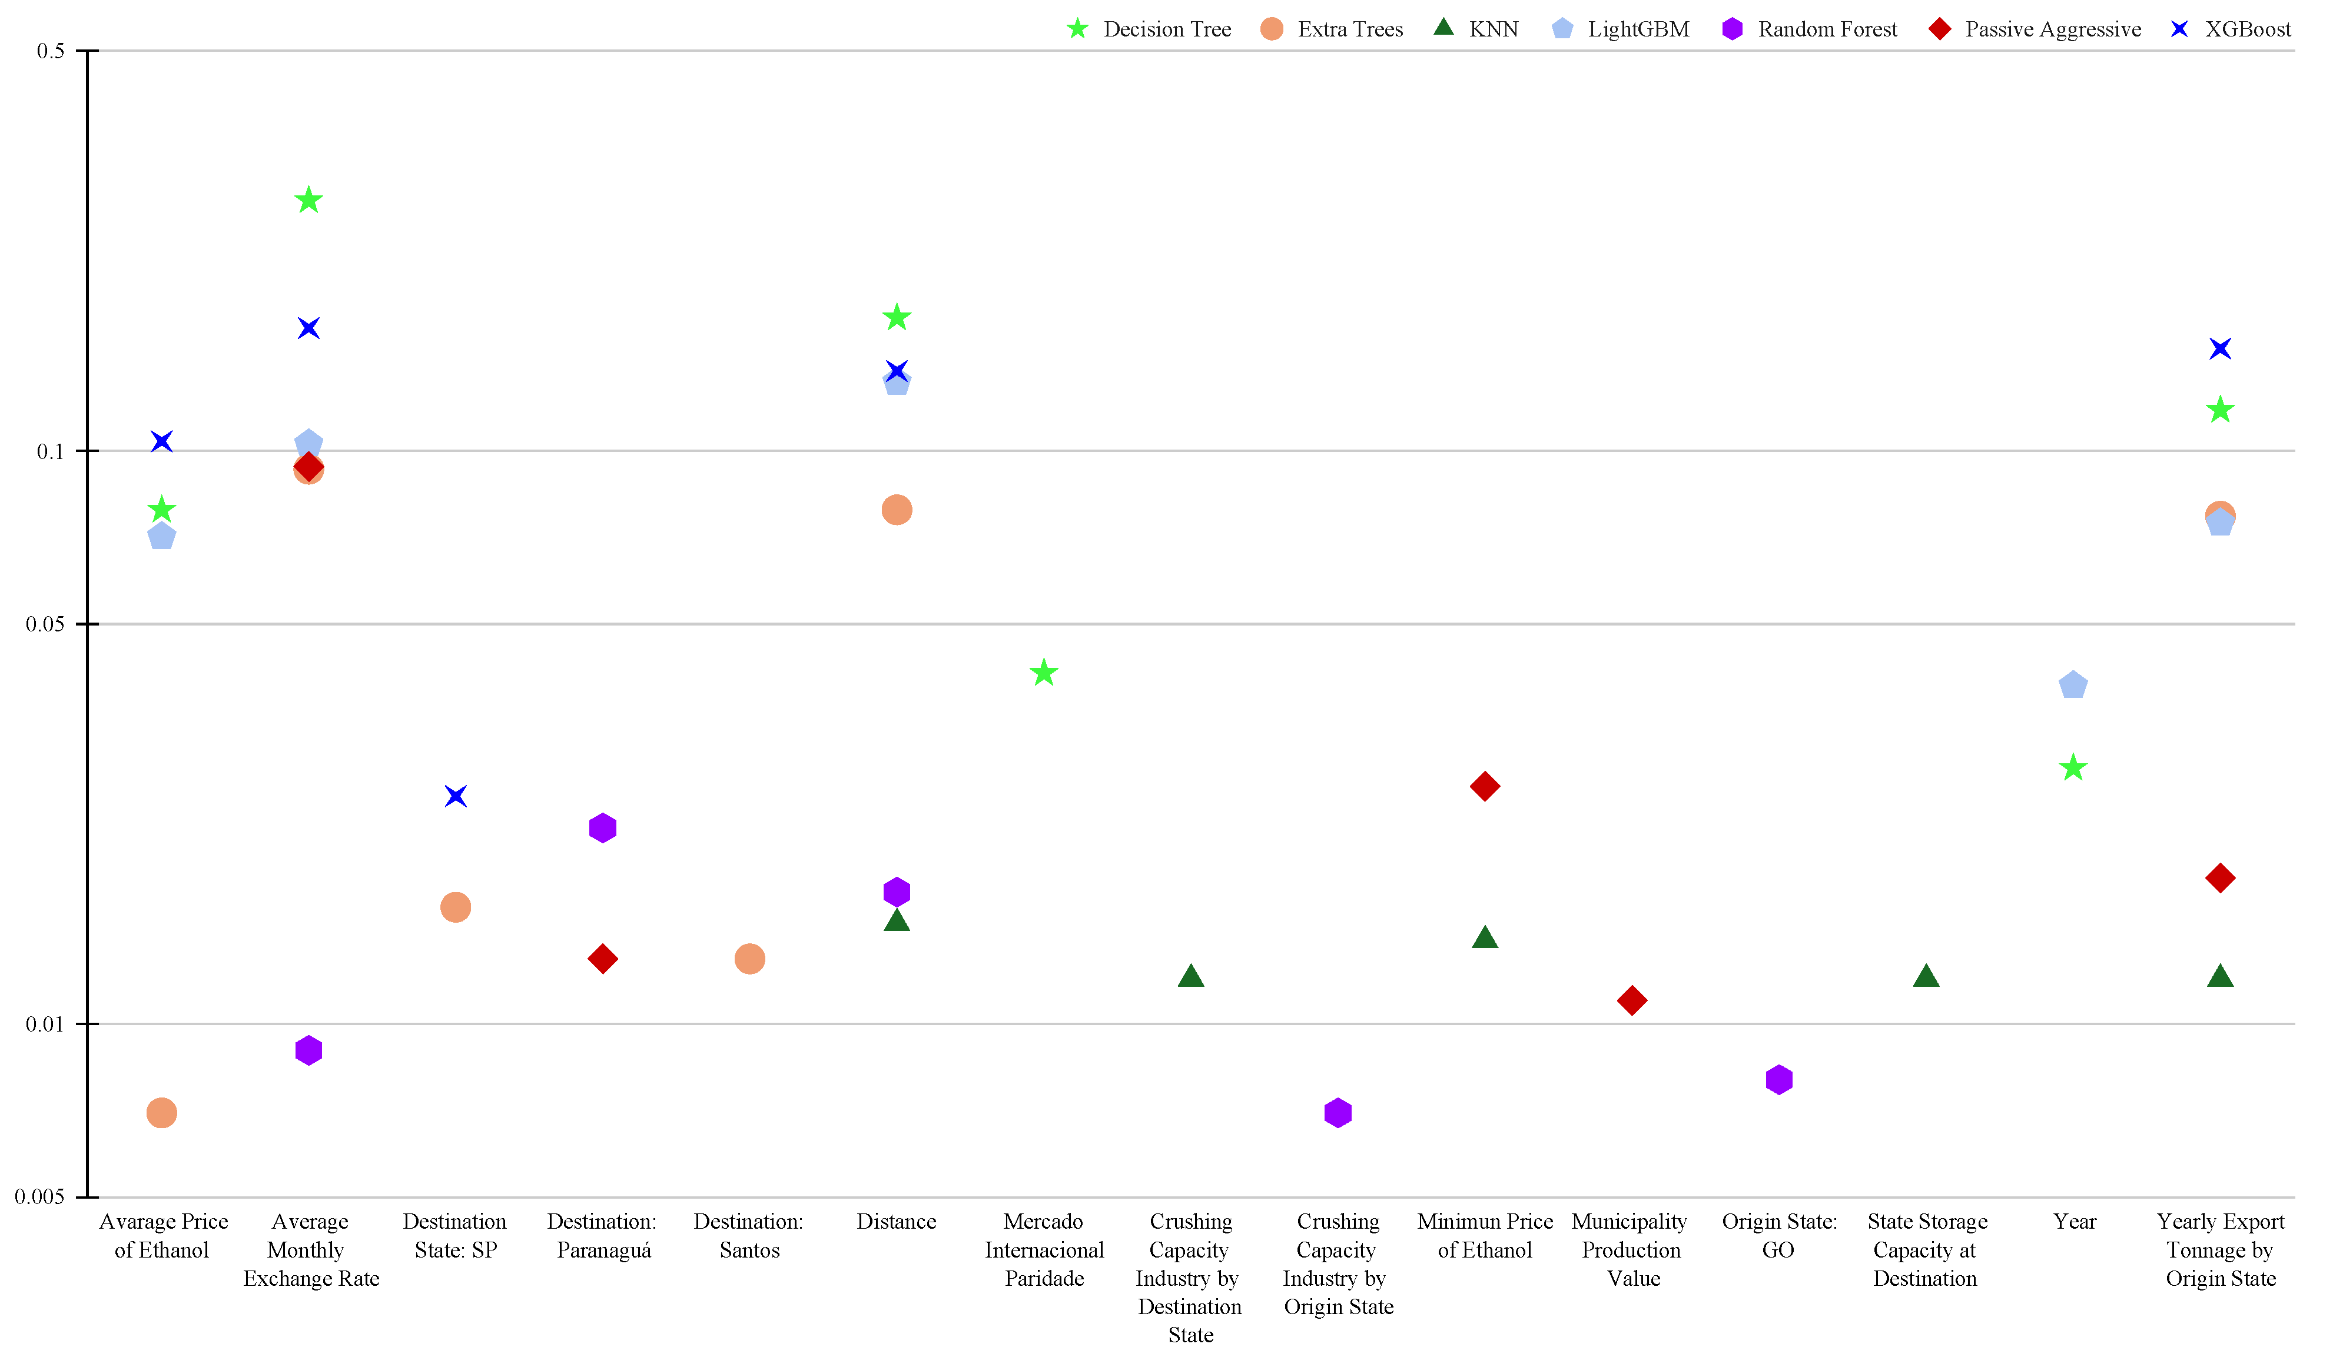The height and width of the screenshot is (1357, 2333).
Task: Click the XGBoost cross legend icon
Action: (2181, 29)
